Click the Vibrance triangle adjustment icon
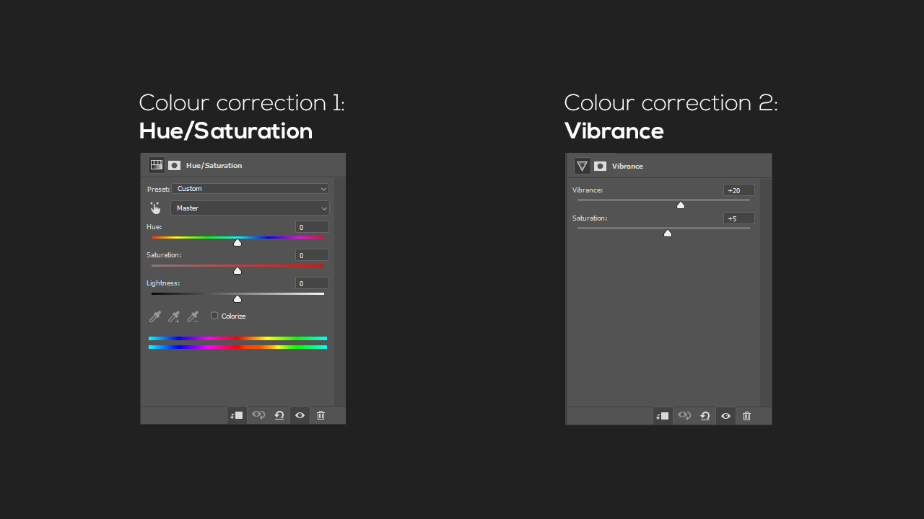The height and width of the screenshot is (519, 924). [x=583, y=166]
